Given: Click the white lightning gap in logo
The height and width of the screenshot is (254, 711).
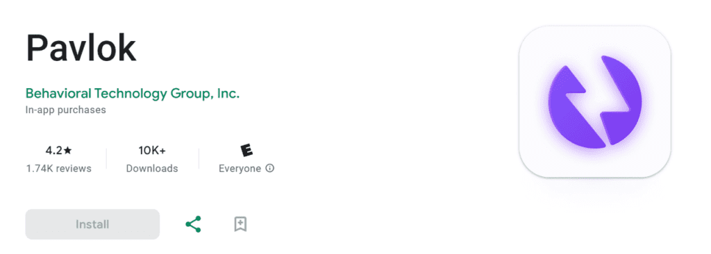Looking at the screenshot, I should pyautogui.click(x=596, y=103).
